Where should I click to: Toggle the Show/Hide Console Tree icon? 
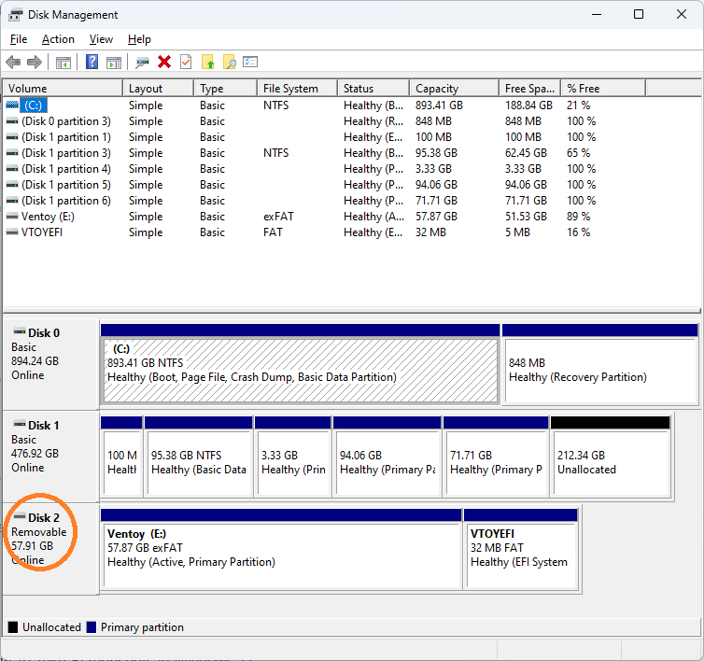(x=63, y=63)
